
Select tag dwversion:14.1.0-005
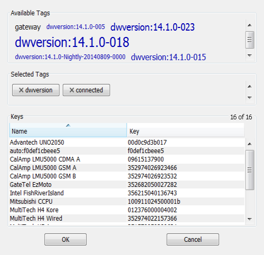(x=76, y=27)
